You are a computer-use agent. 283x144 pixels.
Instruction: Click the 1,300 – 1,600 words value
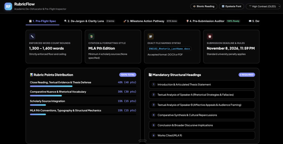(x=46, y=48)
